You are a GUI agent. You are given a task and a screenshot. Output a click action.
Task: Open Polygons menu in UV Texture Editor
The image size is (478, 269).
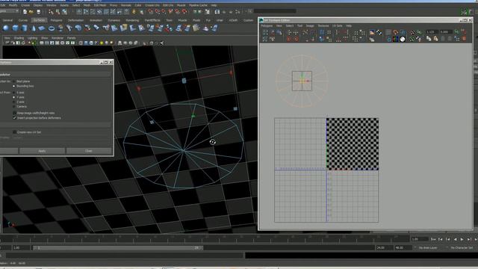tap(267, 26)
